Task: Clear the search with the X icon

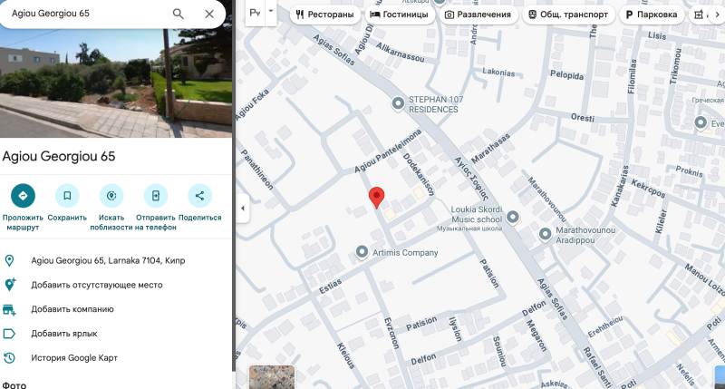Action: [209, 14]
